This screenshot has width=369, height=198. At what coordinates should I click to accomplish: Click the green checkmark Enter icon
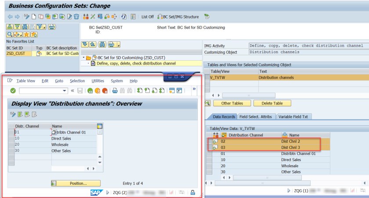coord(13,90)
